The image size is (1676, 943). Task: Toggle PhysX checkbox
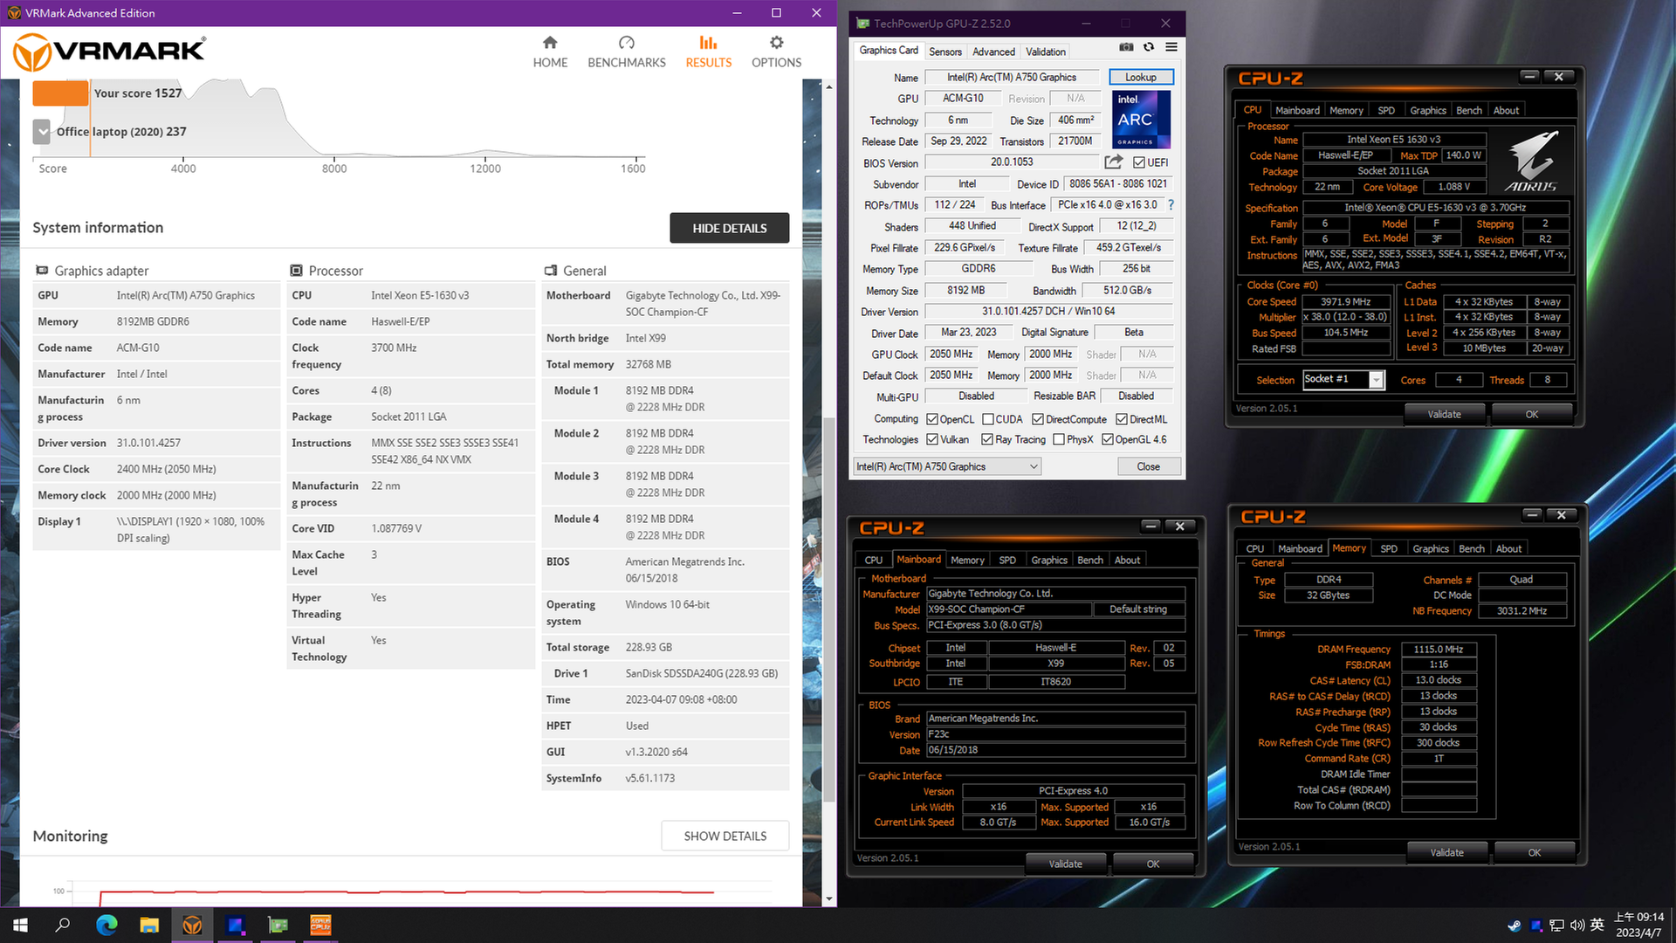click(1058, 440)
